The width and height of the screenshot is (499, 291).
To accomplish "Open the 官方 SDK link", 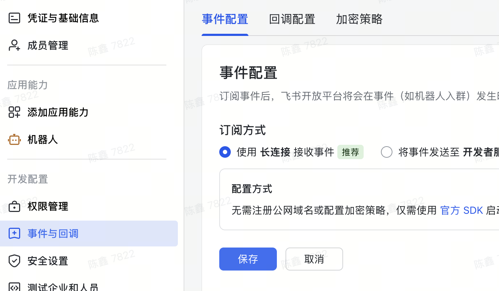I will [x=462, y=210].
